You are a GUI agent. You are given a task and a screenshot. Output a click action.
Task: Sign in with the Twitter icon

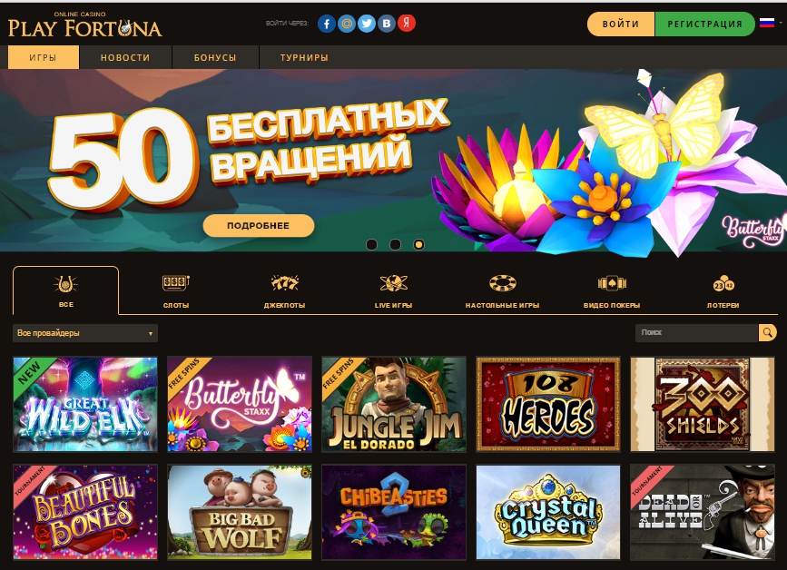point(367,24)
